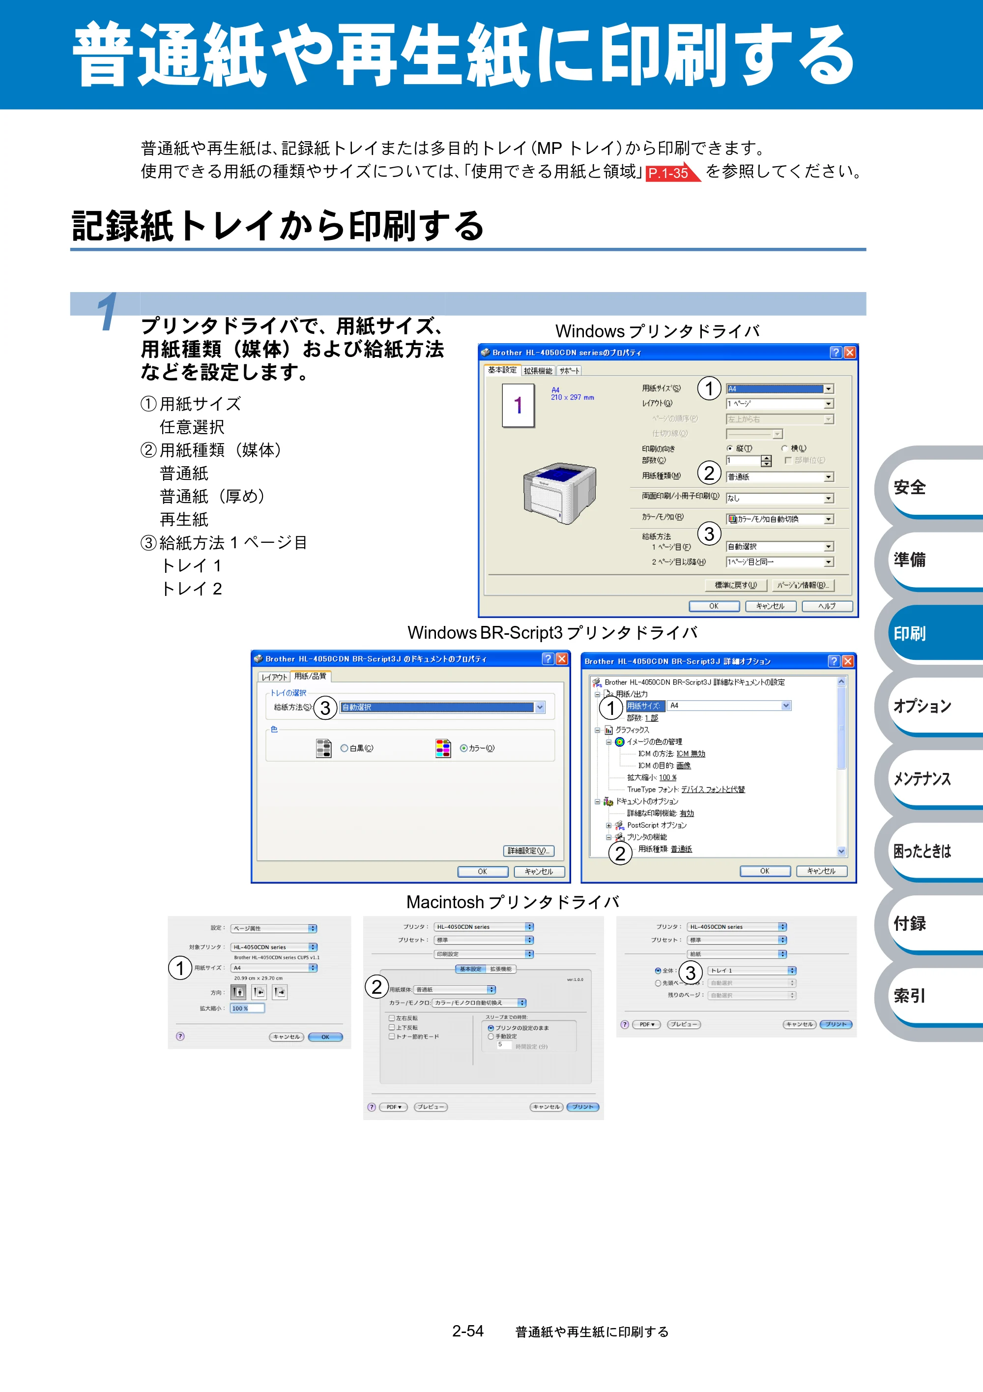
Task: Enable 左右反転 checkbox in Mac dialog
Action: (392, 1018)
